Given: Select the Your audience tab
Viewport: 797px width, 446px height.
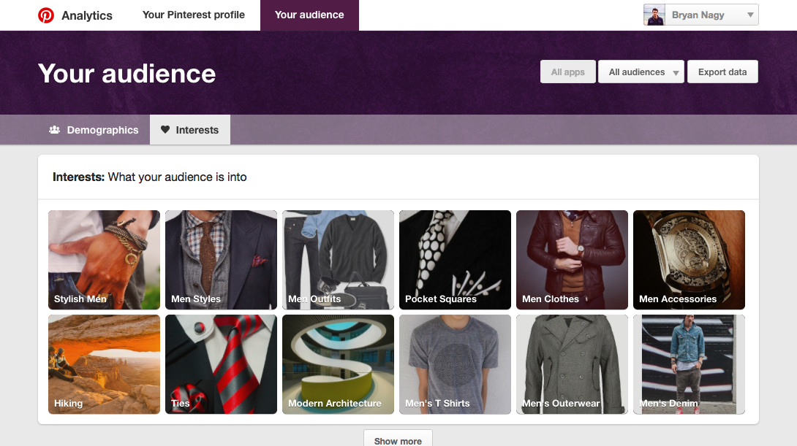Looking at the screenshot, I should point(309,15).
